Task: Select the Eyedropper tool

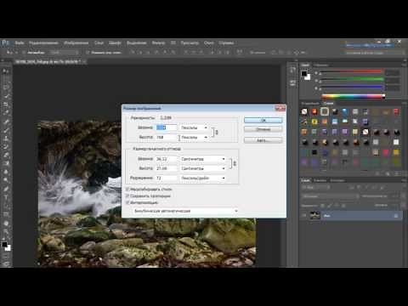Action: pyautogui.click(x=6, y=113)
